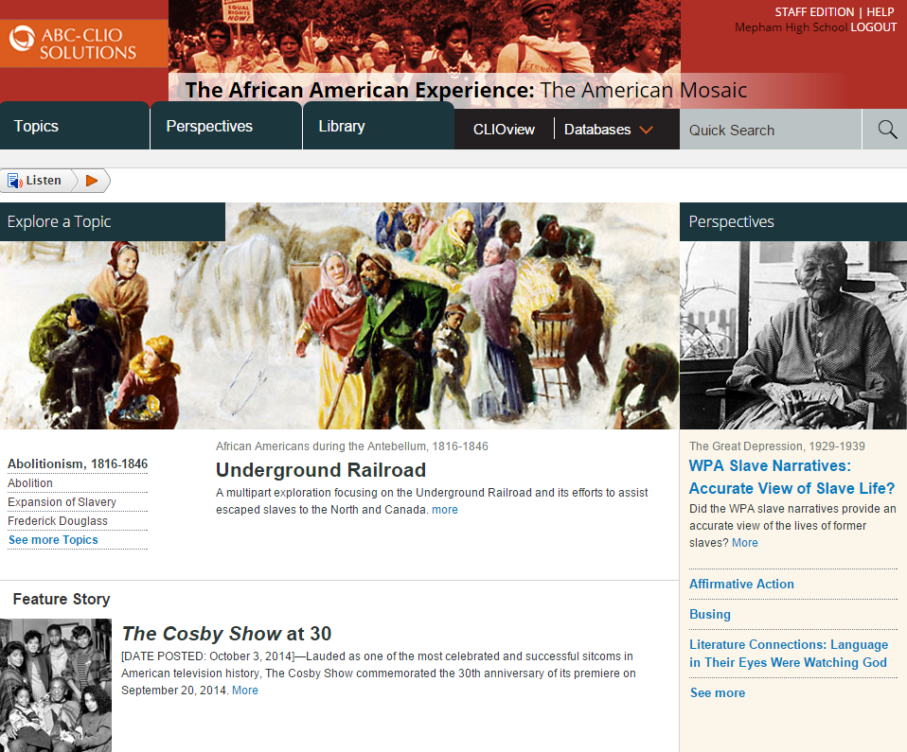
Task: Click the ABC-CLIO Solutions logo
Action: tap(73, 44)
